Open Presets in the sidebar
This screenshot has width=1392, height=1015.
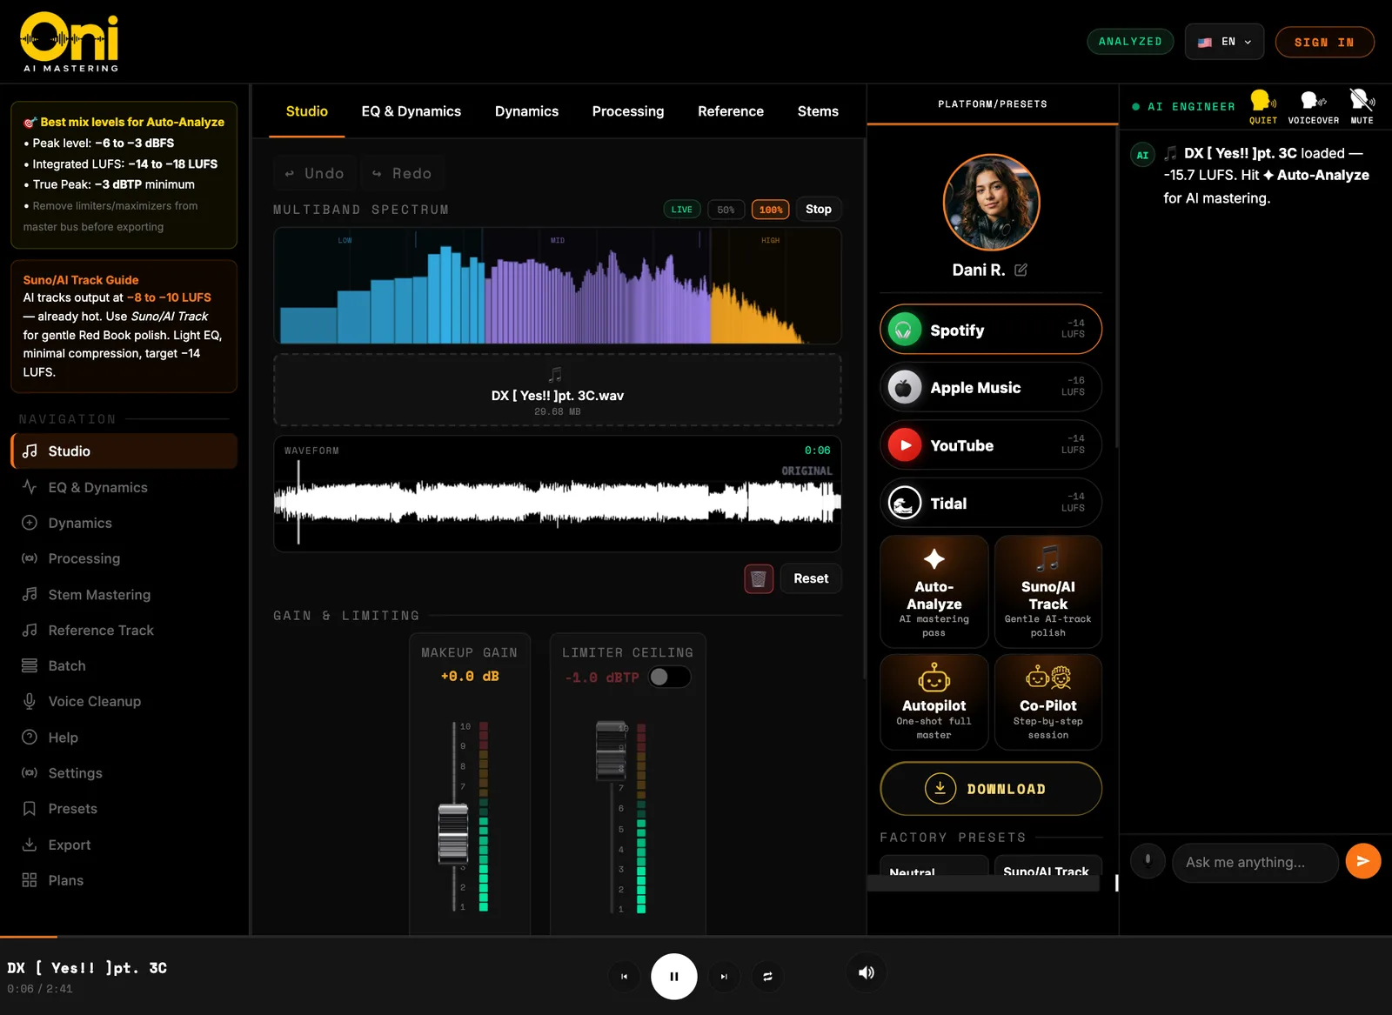124,809
